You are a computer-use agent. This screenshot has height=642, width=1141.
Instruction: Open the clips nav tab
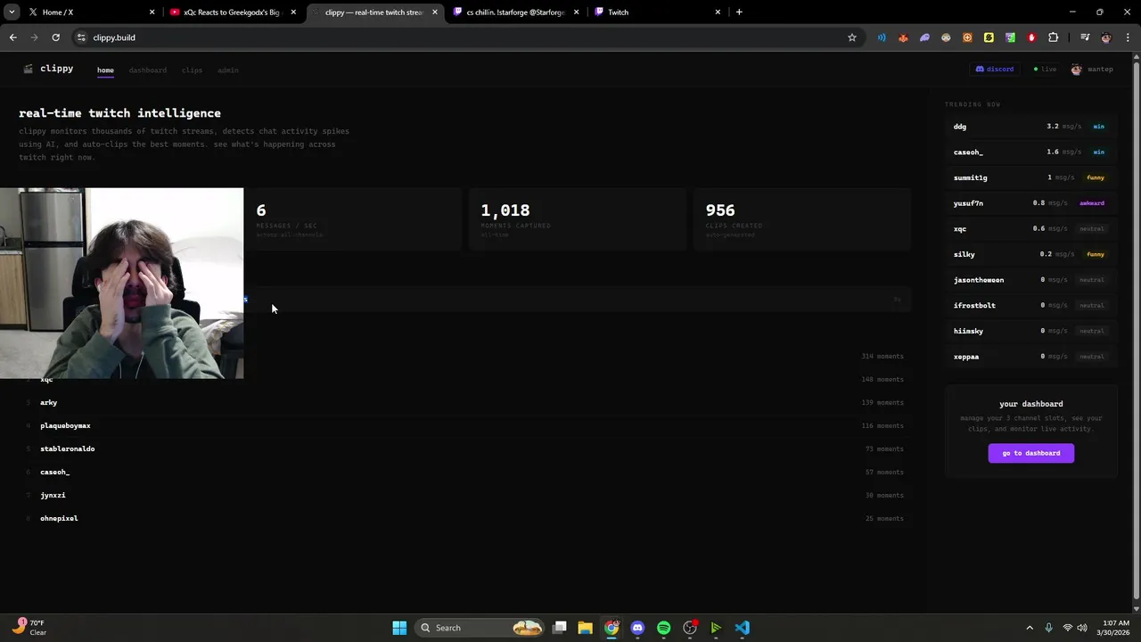[192, 70]
